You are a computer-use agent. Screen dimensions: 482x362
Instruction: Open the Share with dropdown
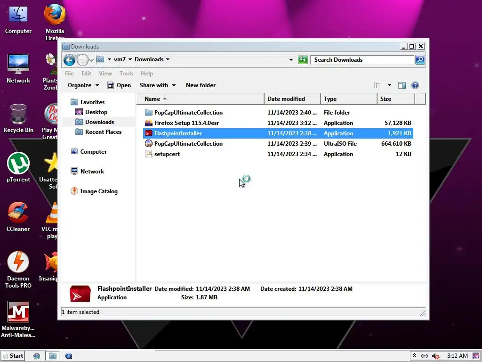coord(157,85)
